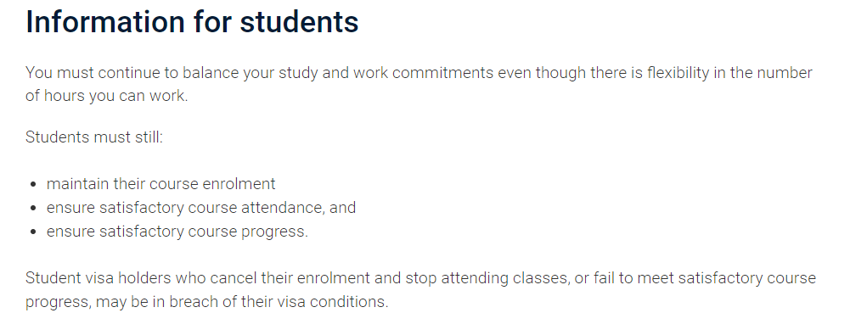Click the word "students" in the heading
The image size is (850, 324).
[x=299, y=22]
